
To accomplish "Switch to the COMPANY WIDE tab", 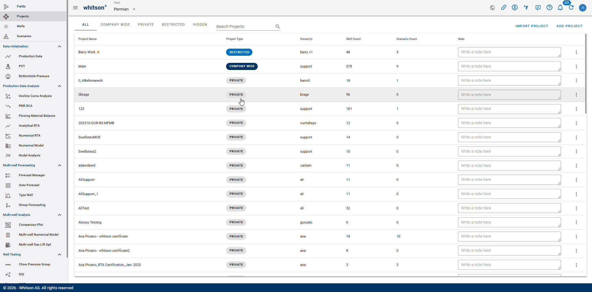I will [x=115, y=24].
